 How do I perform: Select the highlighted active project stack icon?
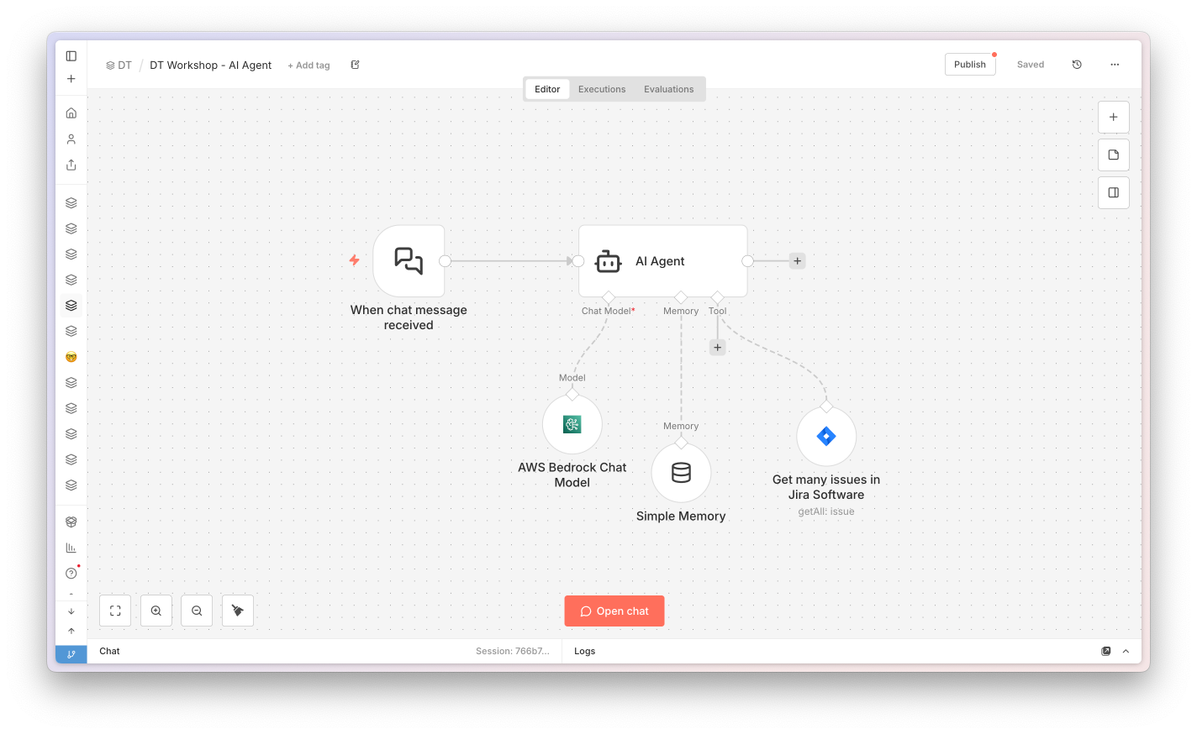(71, 306)
